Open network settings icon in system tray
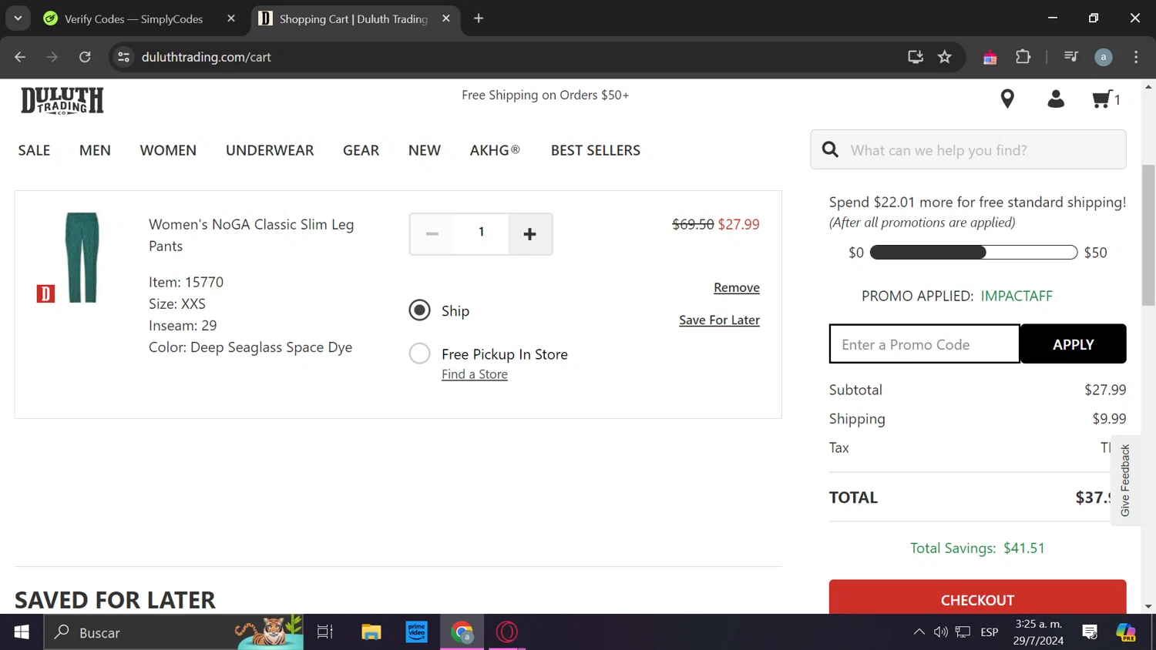The width and height of the screenshot is (1156, 650). [963, 632]
